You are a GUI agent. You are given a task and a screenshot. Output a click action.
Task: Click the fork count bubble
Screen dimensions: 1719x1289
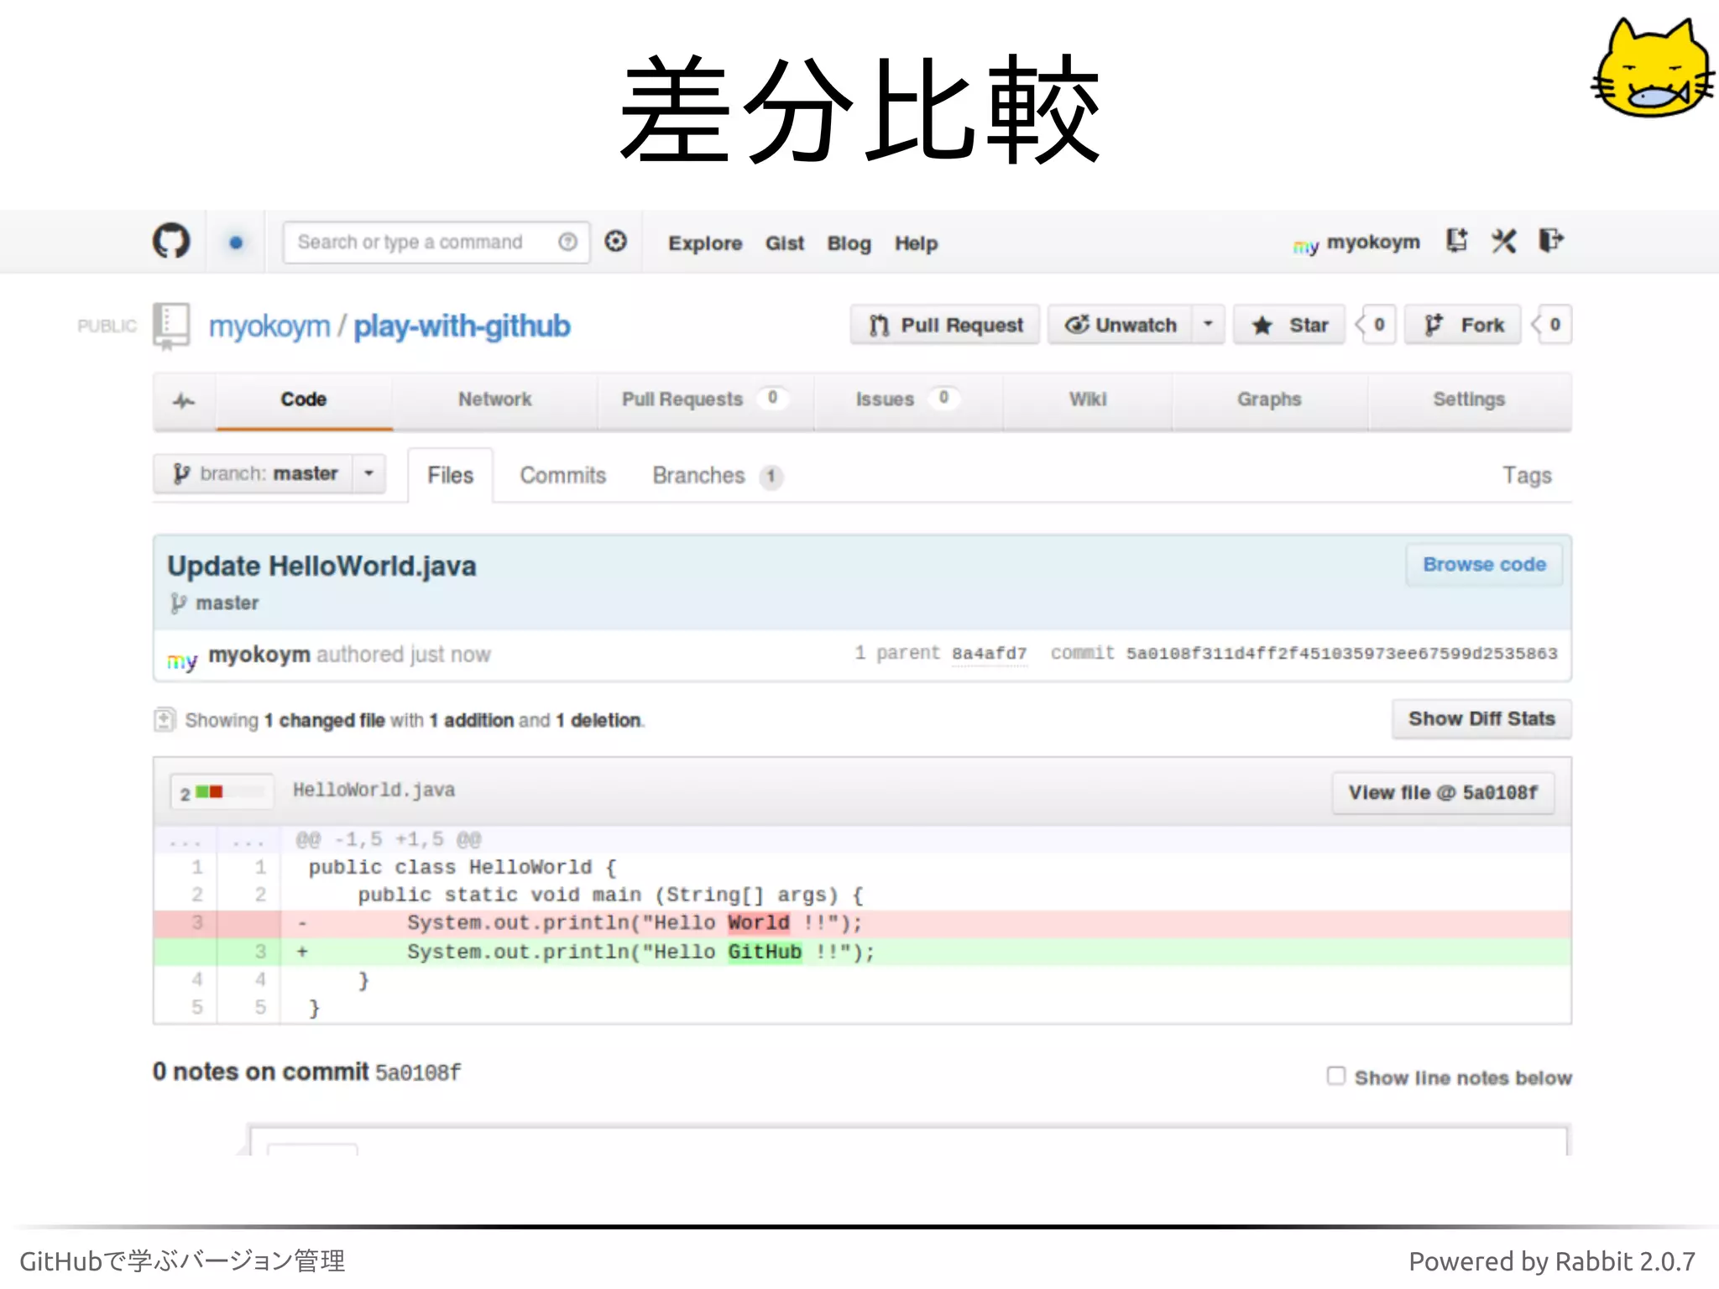pos(1552,325)
